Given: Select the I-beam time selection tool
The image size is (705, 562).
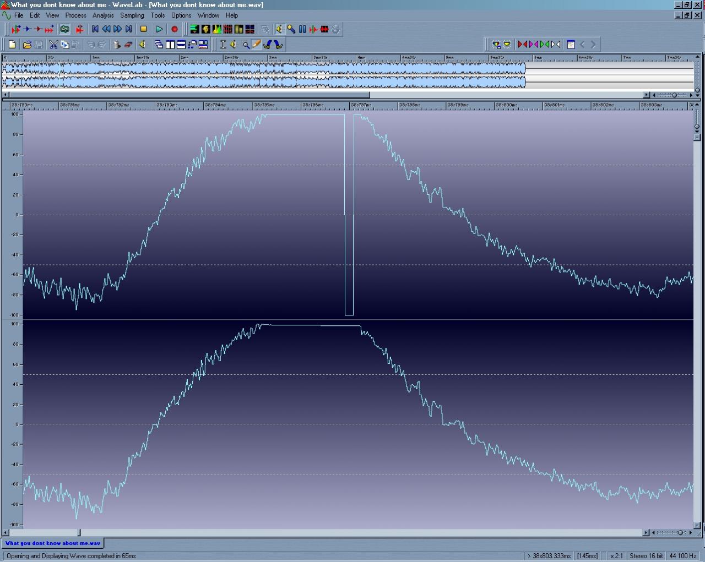Looking at the screenshot, I should click(223, 45).
